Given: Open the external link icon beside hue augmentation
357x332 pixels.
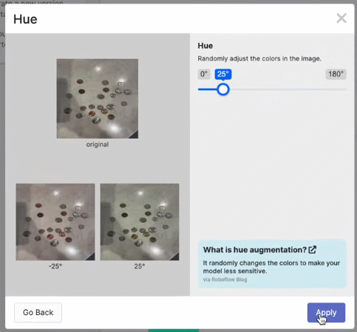Looking at the screenshot, I should click(x=313, y=249).
